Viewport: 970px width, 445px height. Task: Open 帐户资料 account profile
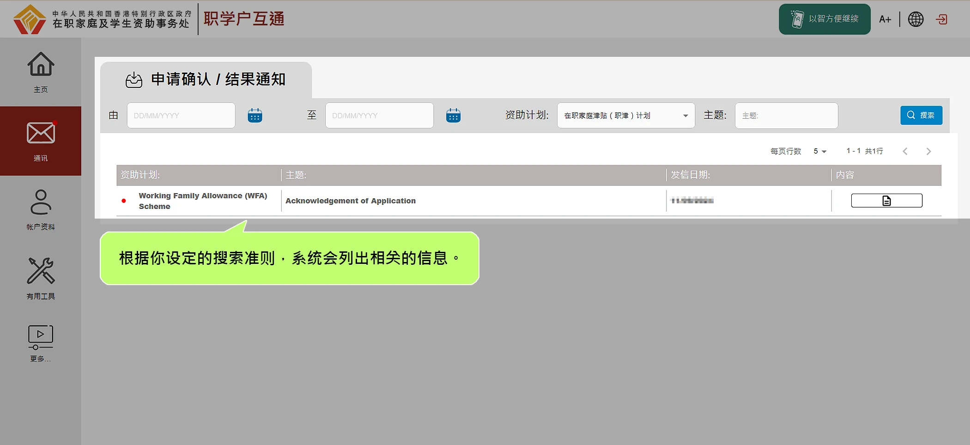[41, 209]
